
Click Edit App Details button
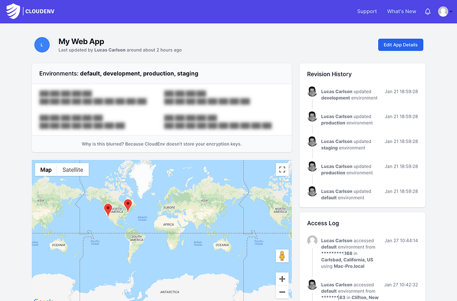(x=400, y=45)
